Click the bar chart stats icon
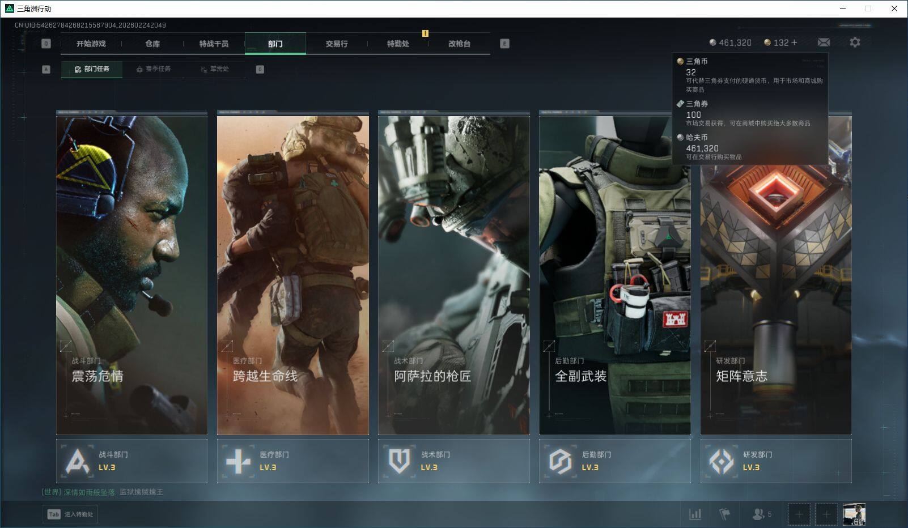This screenshot has width=908, height=528. [x=695, y=514]
